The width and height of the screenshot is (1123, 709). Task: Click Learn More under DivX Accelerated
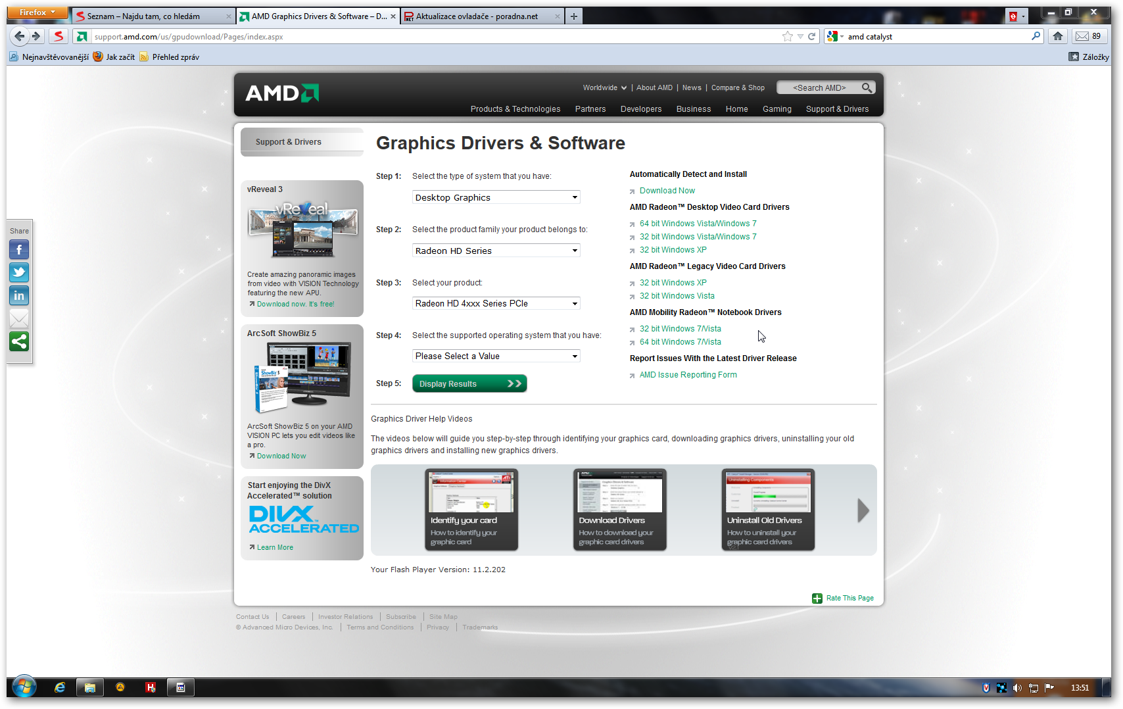coord(275,547)
